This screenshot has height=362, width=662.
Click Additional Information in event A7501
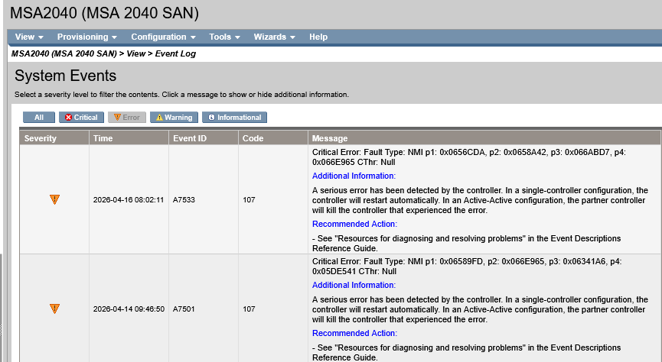click(354, 285)
